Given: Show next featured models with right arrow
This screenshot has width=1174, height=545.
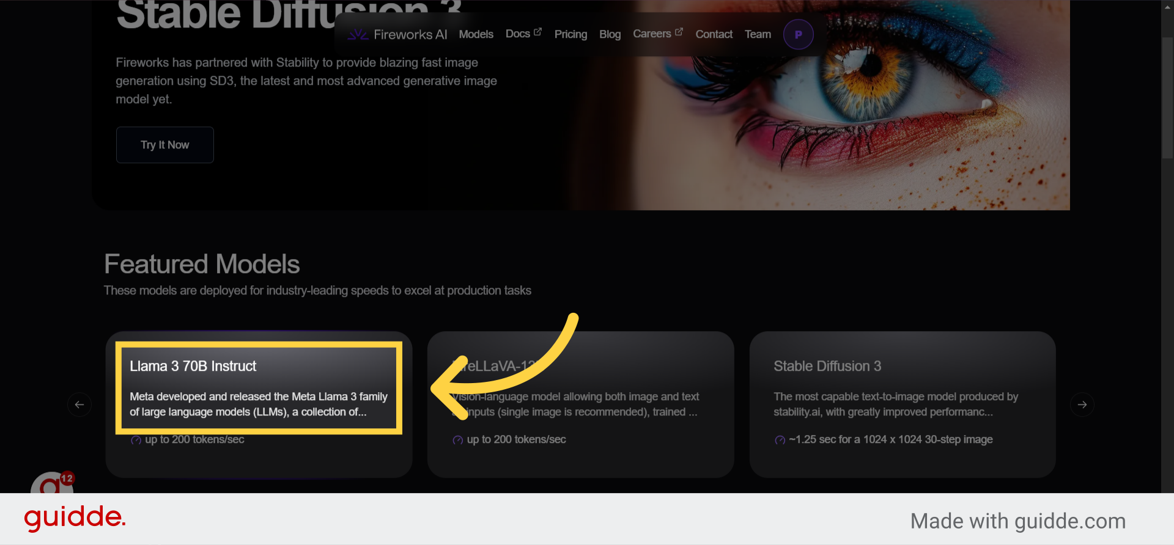Looking at the screenshot, I should [x=1082, y=404].
